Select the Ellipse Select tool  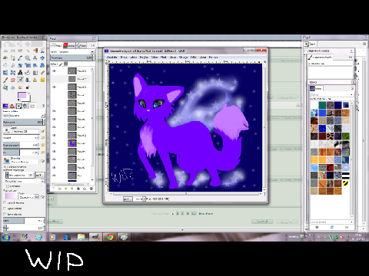[13, 51]
